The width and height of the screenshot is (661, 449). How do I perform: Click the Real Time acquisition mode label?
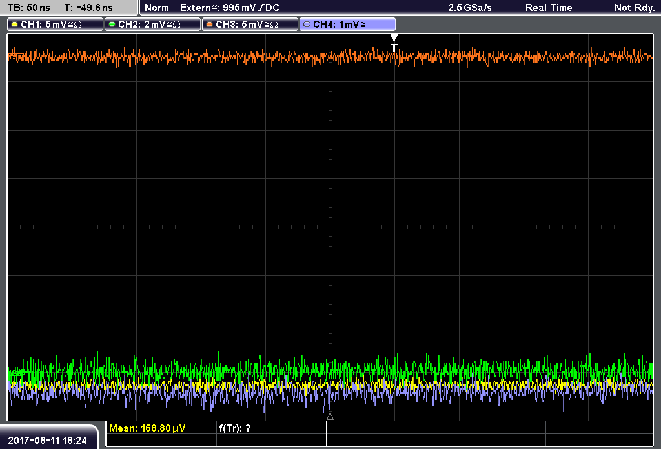point(549,8)
